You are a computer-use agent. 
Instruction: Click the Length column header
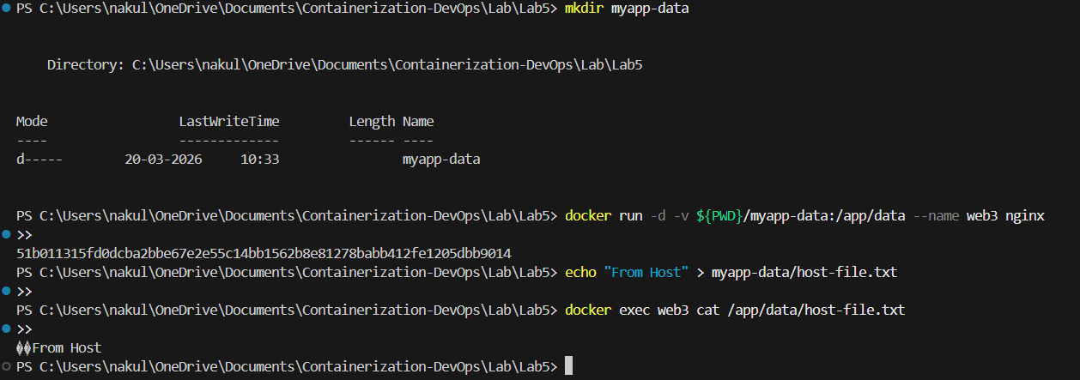[372, 121]
